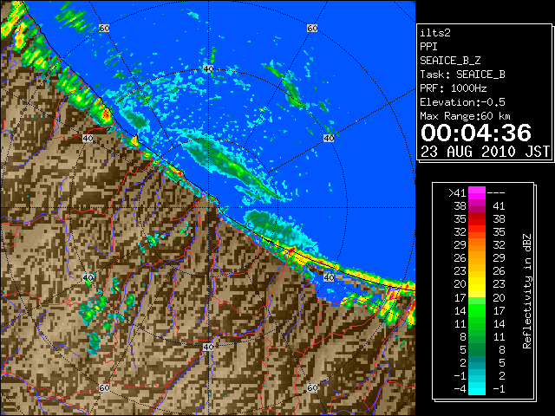555x416 pixels.
Task: Click the southwest '60' range ring label
Action: click(x=104, y=387)
